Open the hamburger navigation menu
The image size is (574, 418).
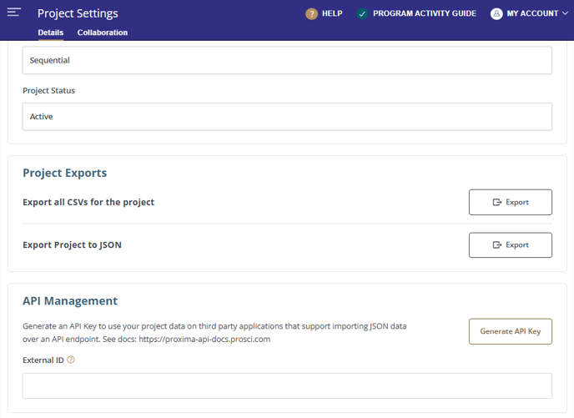[14, 13]
